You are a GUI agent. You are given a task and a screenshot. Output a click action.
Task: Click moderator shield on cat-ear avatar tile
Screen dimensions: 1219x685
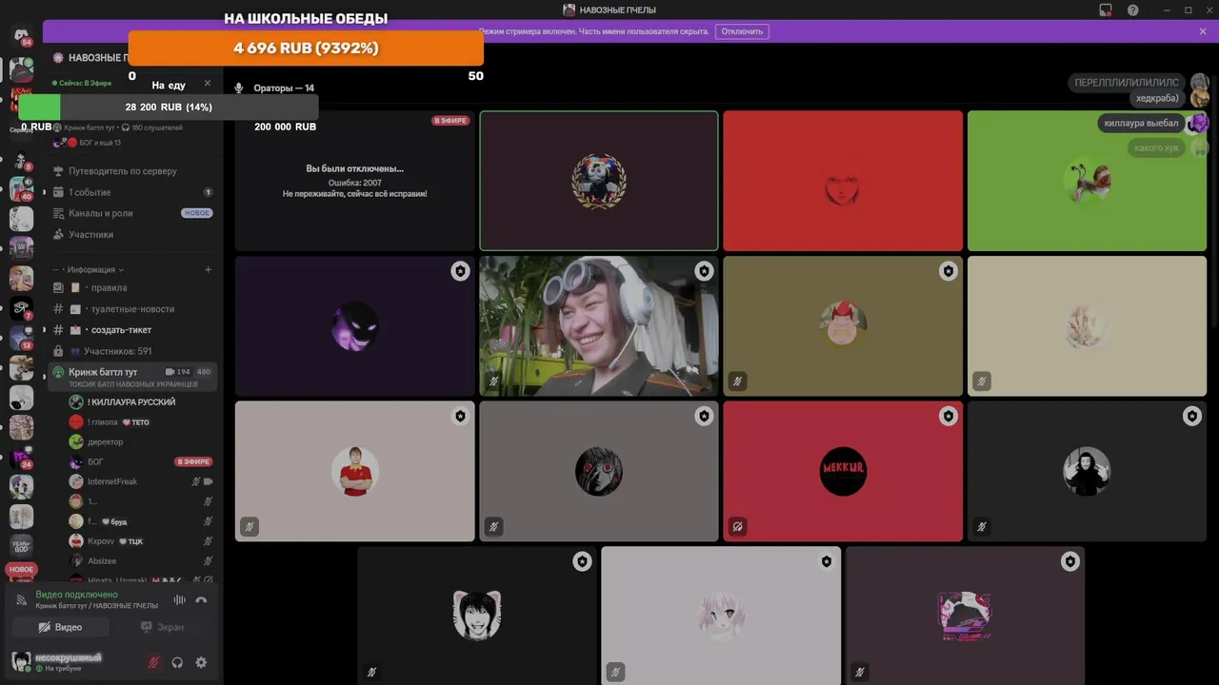pyautogui.click(x=582, y=561)
